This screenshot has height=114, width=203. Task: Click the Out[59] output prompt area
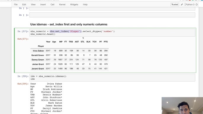[23, 84]
